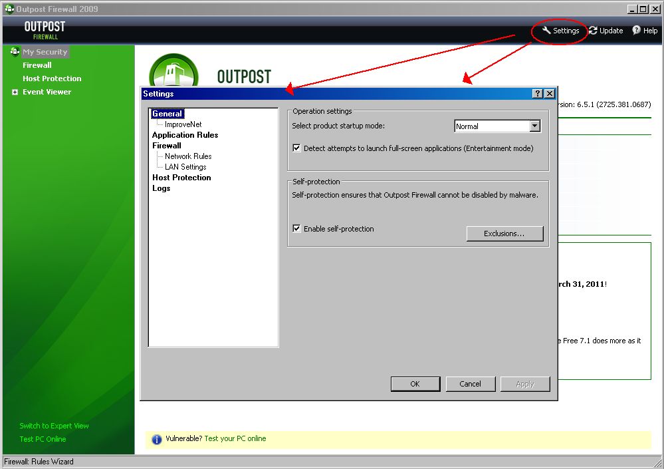This screenshot has width=664, height=469.
Task: Click the Settings dialog help question button
Action: tap(537, 94)
